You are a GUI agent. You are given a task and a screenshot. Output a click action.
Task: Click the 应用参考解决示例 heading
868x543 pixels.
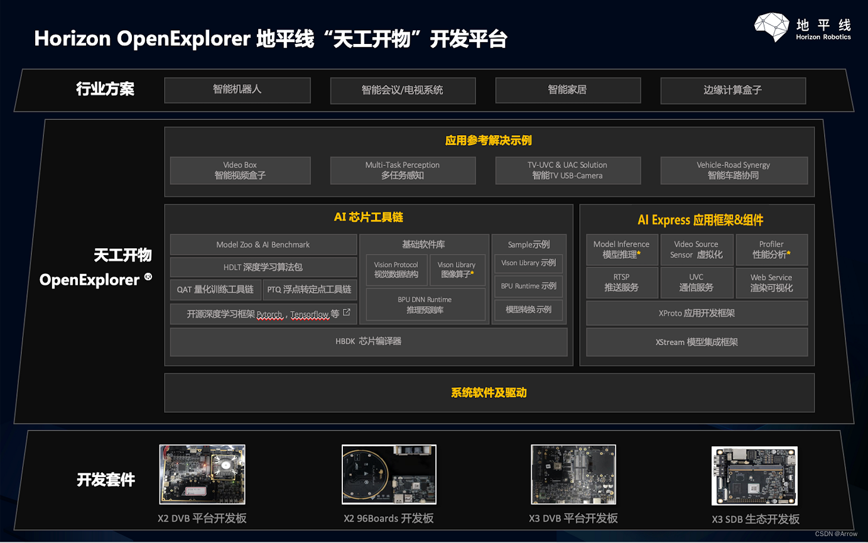(x=489, y=140)
